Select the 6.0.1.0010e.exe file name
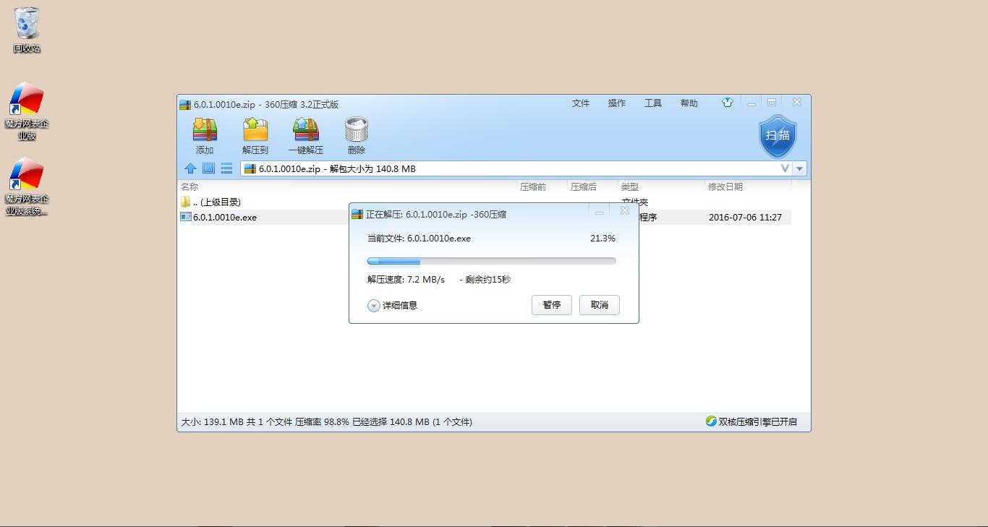This screenshot has width=988, height=527. 225,218
